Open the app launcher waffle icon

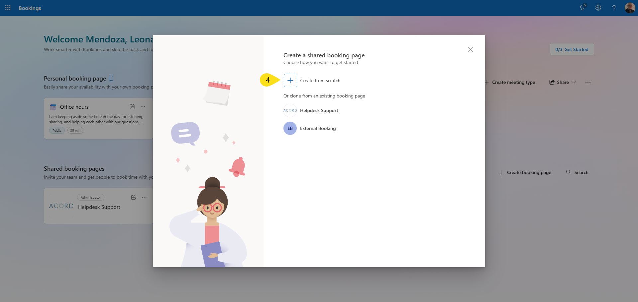8,8
